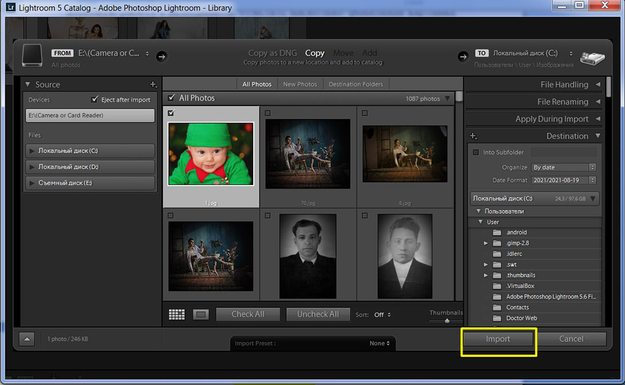Enable Into Subfolder checkbox
This screenshot has width=625, height=385.
coord(476,152)
